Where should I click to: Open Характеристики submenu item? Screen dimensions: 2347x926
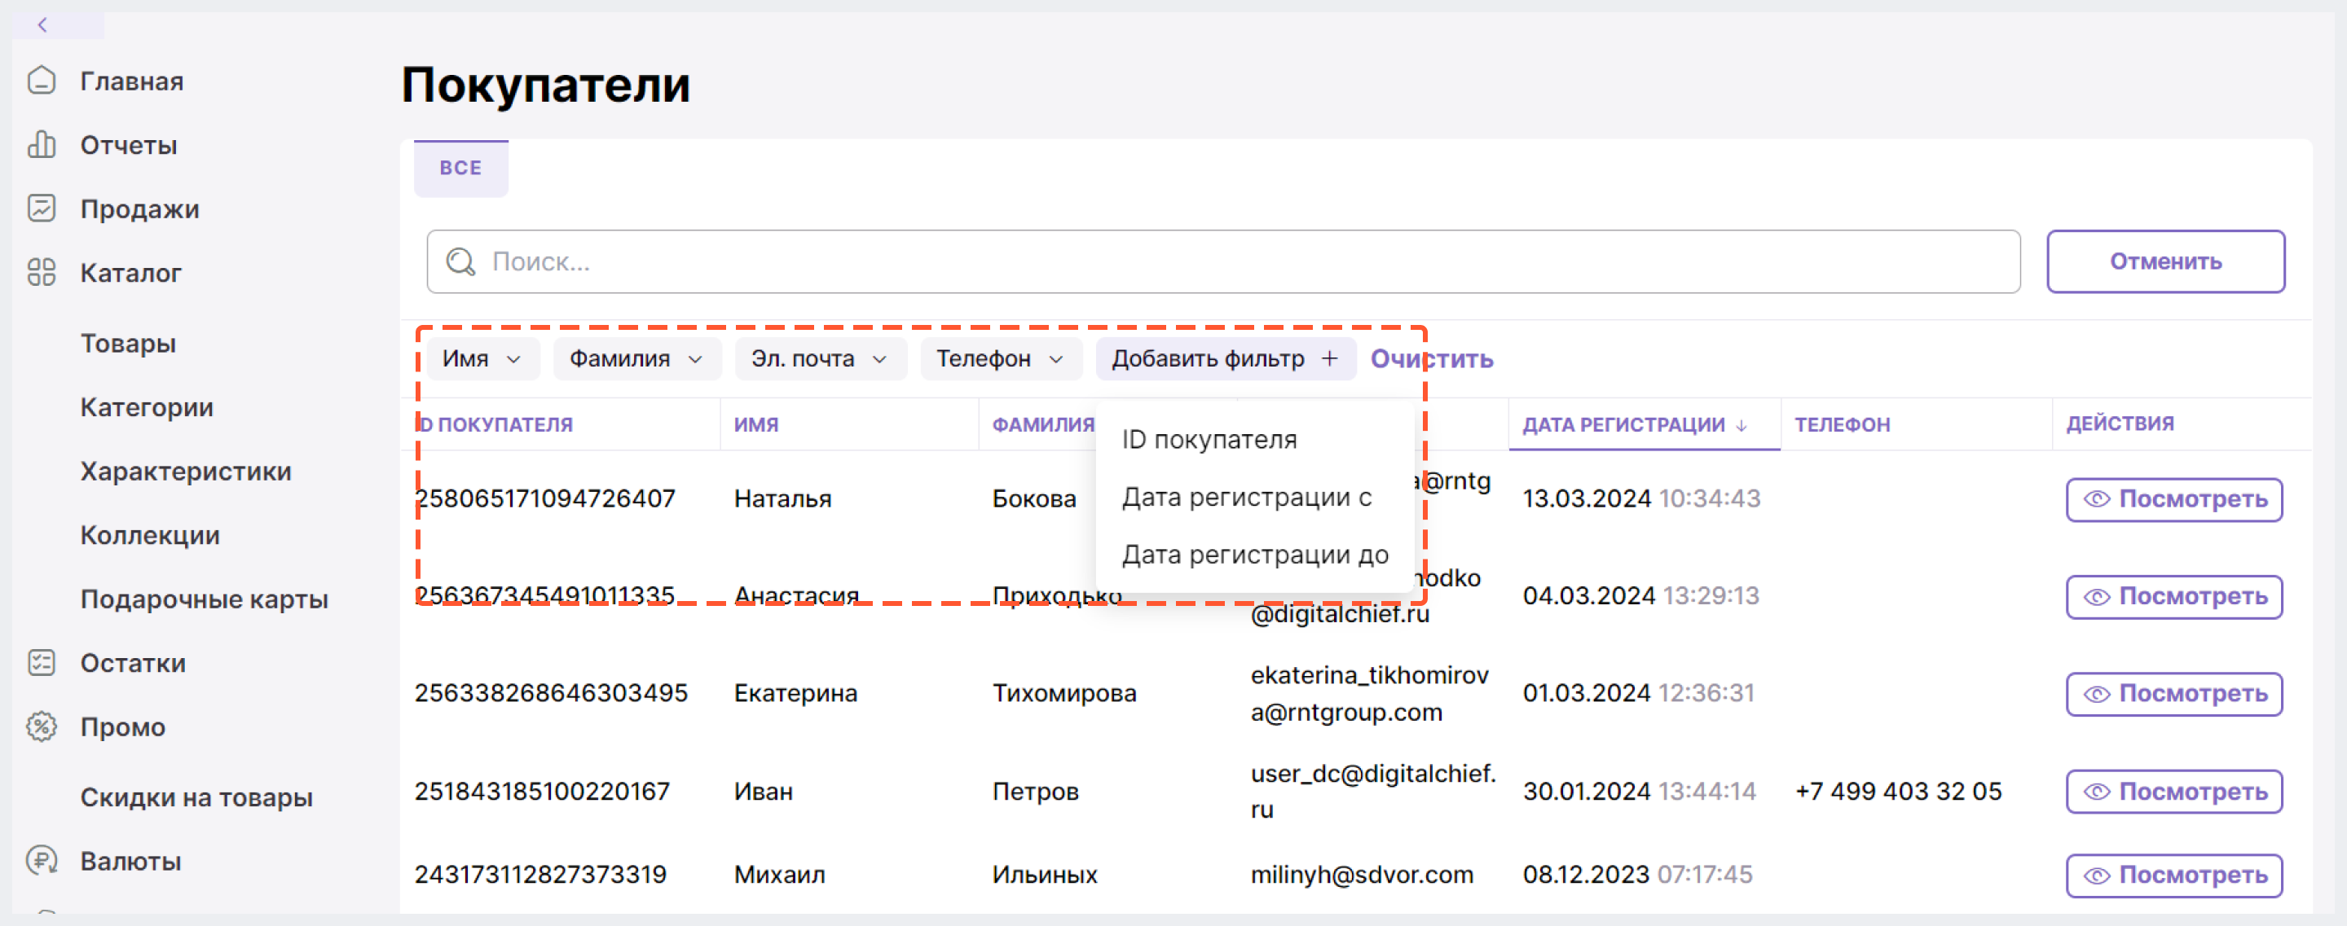(x=186, y=471)
